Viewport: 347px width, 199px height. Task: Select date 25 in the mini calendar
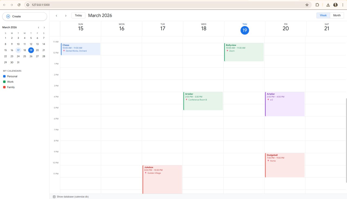click(x=25, y=56)
